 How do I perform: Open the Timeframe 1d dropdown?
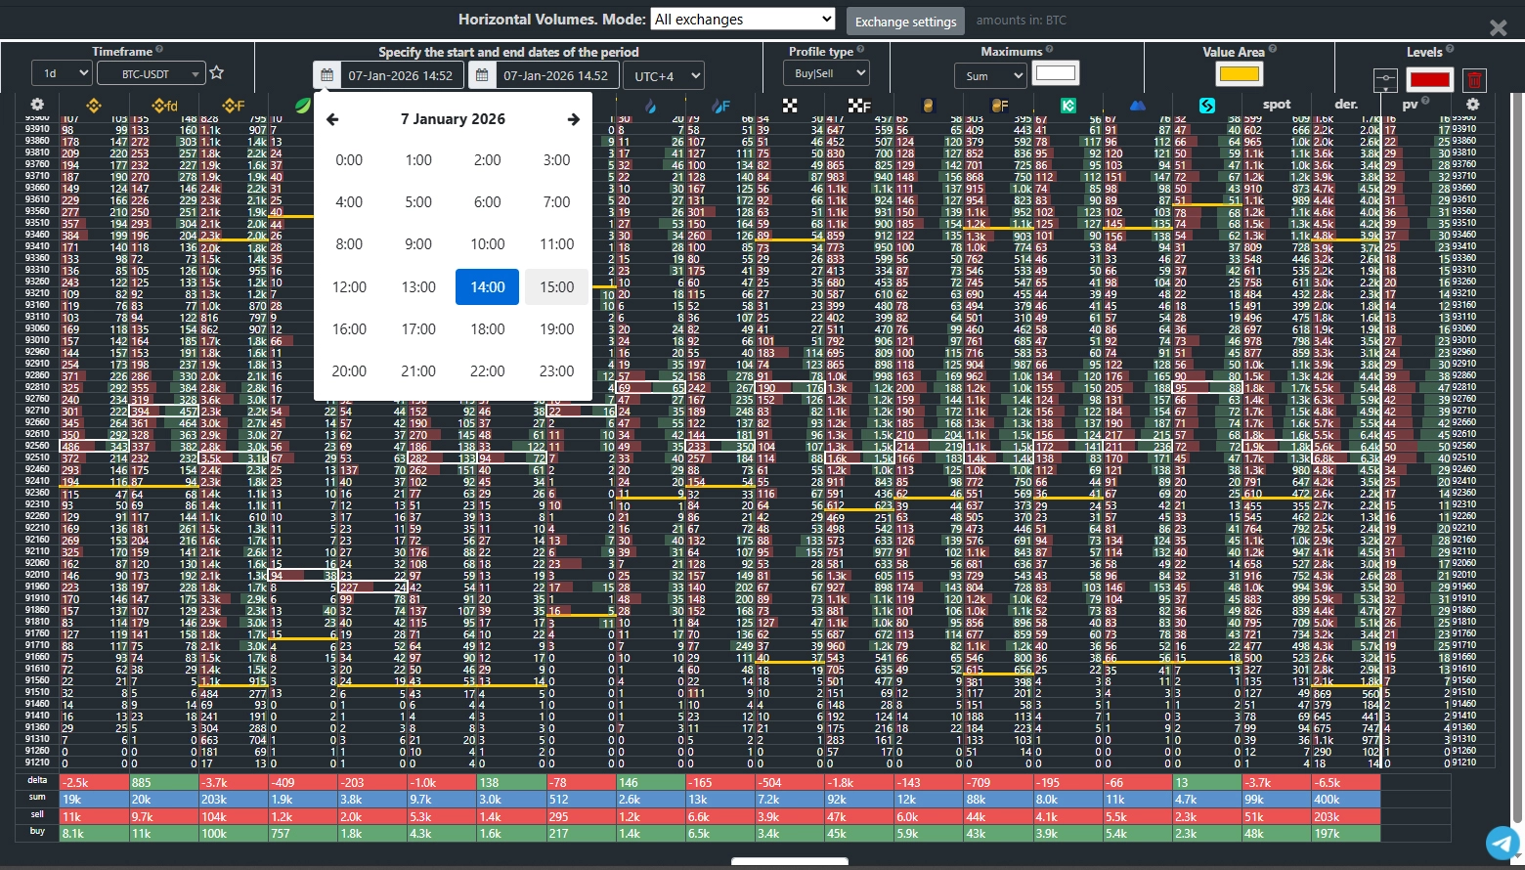(x=62, y=74)
